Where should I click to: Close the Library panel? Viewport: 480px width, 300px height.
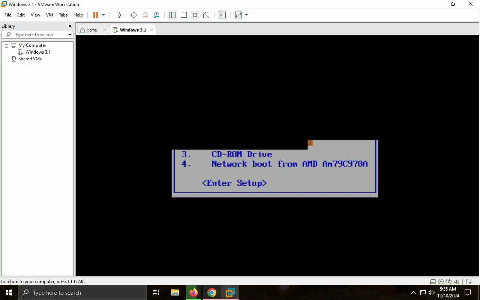pyautogui.click(x=70, y=26)
